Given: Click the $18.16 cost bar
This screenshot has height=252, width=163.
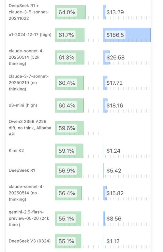Looking at the screenshot, I should 105,105.
